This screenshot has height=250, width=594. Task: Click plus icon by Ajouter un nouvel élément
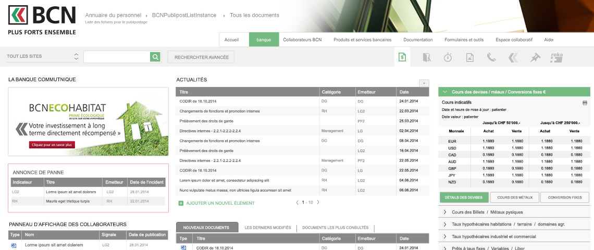pyautogui.click(x=181, y=203)
